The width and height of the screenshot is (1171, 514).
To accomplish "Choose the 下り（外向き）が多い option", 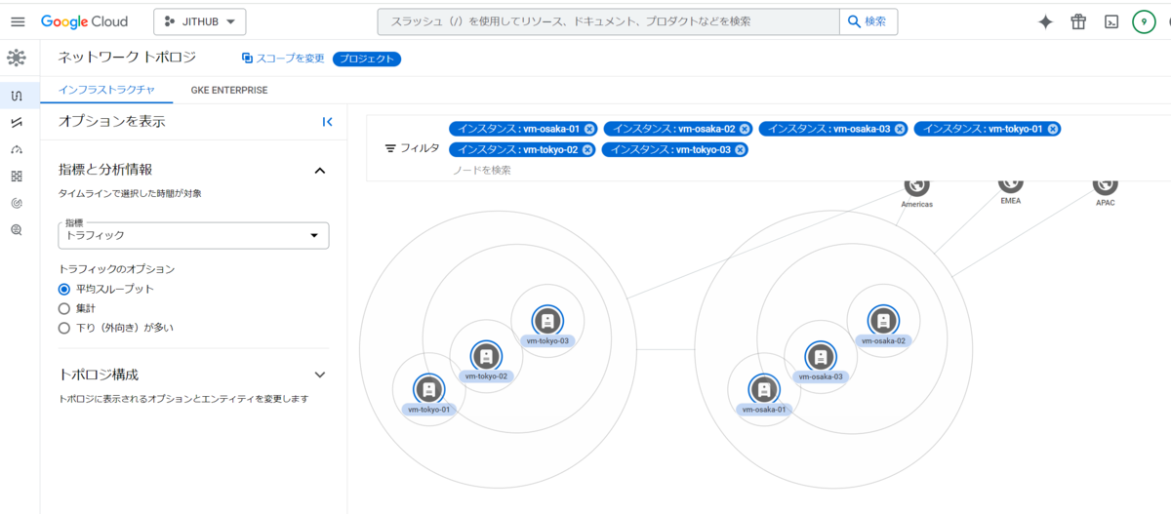I will pos(64,328).
